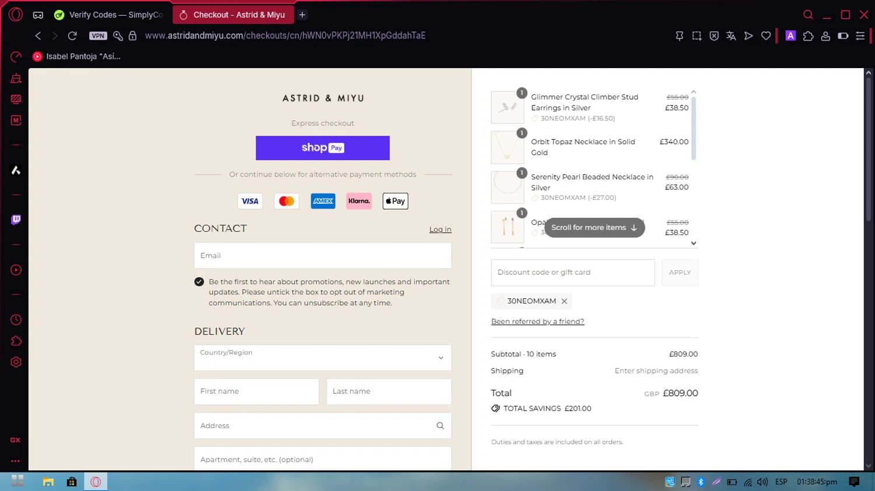Image resolution: width=875 pixels, height=491 pixels.
Task: Click the APPLY discount button
Action: (680, 273)
